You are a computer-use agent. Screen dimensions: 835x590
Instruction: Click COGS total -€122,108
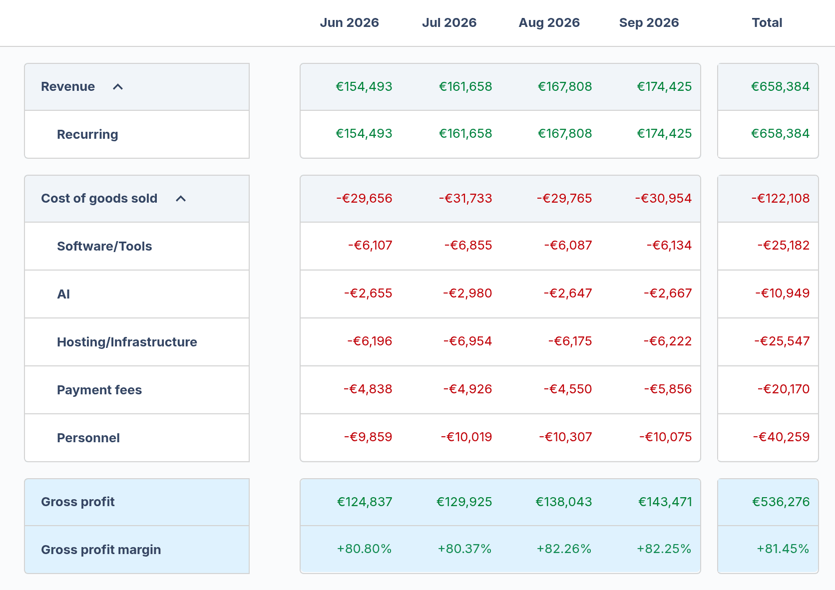[x=781, y=198]
